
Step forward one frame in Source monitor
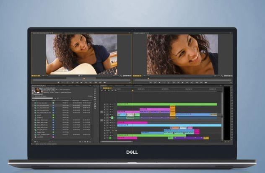[86, 83]
